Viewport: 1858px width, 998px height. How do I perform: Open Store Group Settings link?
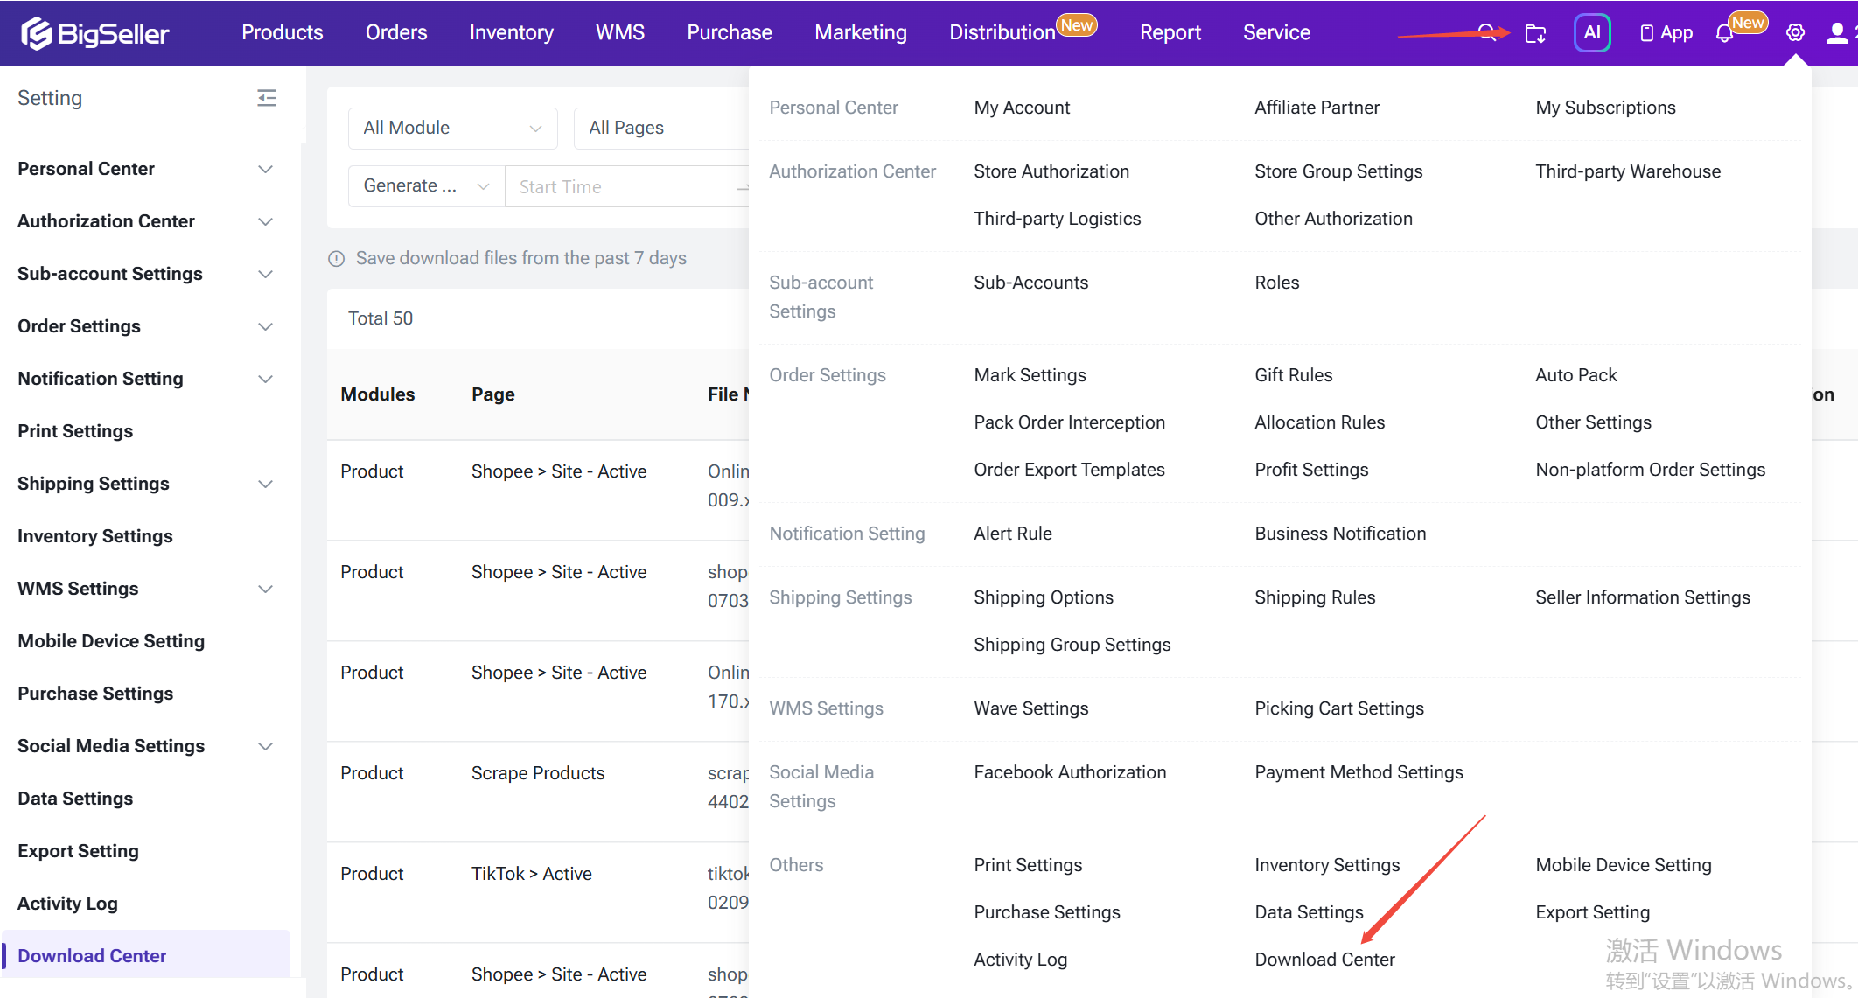[x=1338, y=171]
